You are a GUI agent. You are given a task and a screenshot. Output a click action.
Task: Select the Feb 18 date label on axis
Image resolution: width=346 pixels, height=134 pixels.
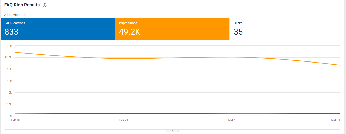(15, 120)
